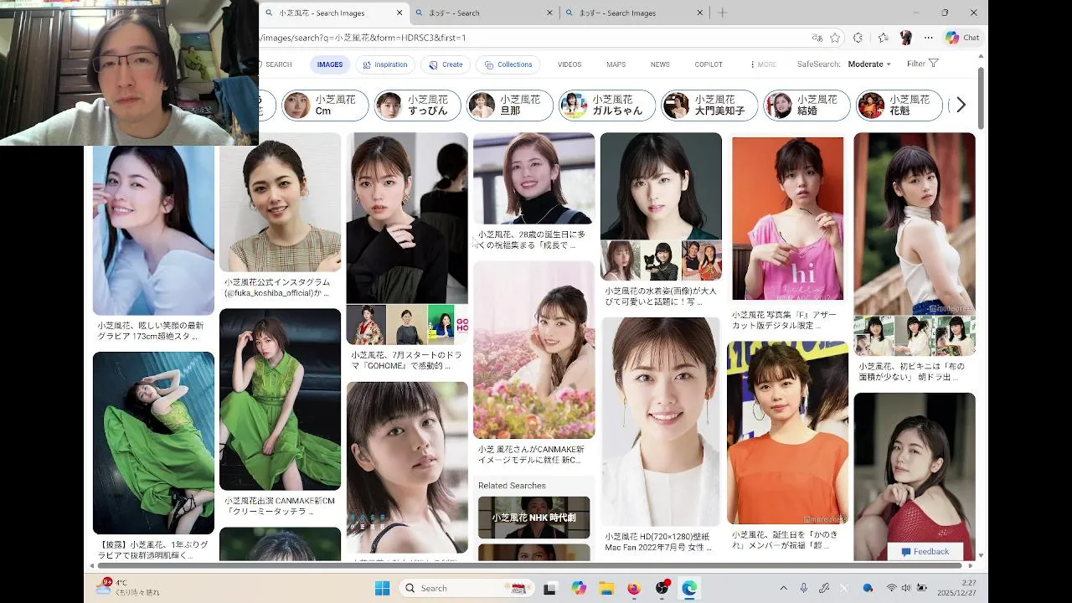Viewport: 1072px width, 603px height.
Task: Close the まっすー - Search Images tab
Action: 700,13
